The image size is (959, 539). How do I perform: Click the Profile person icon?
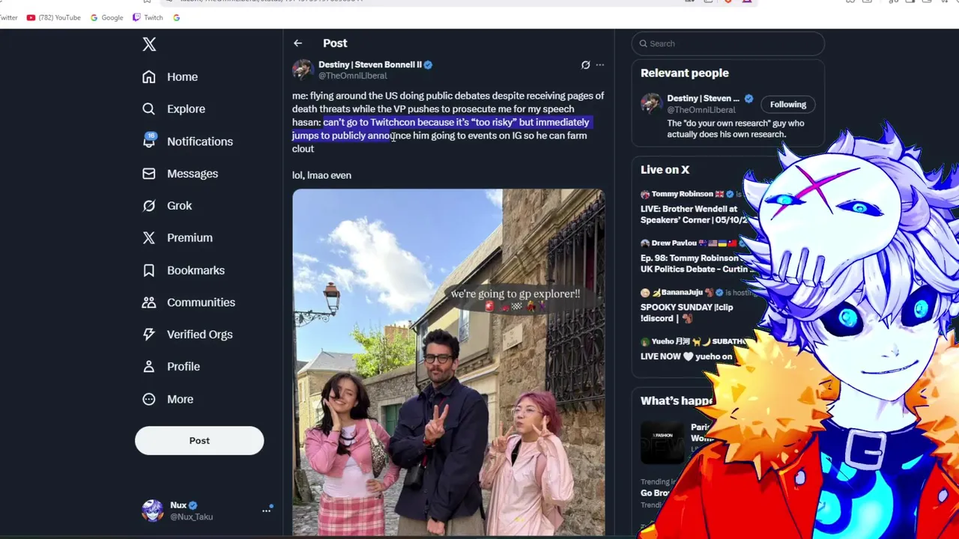(149, 367)
